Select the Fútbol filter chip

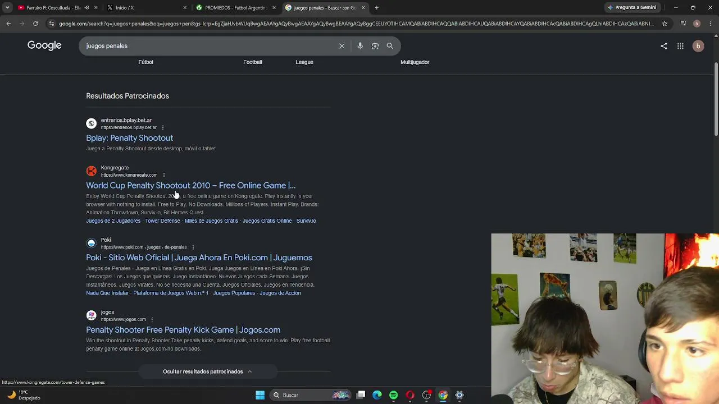145,62
